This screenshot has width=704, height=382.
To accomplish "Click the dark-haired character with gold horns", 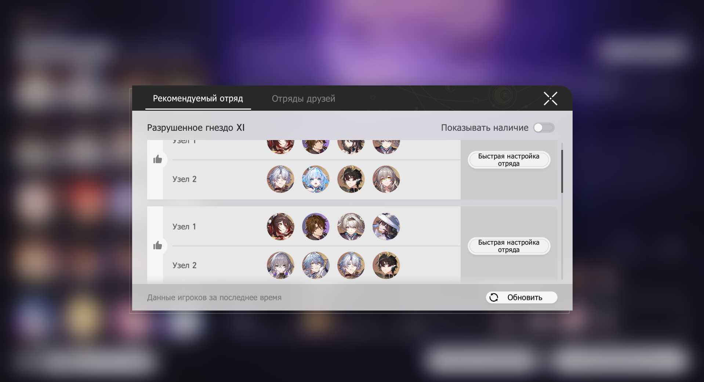I will click(x=351, y=179).
